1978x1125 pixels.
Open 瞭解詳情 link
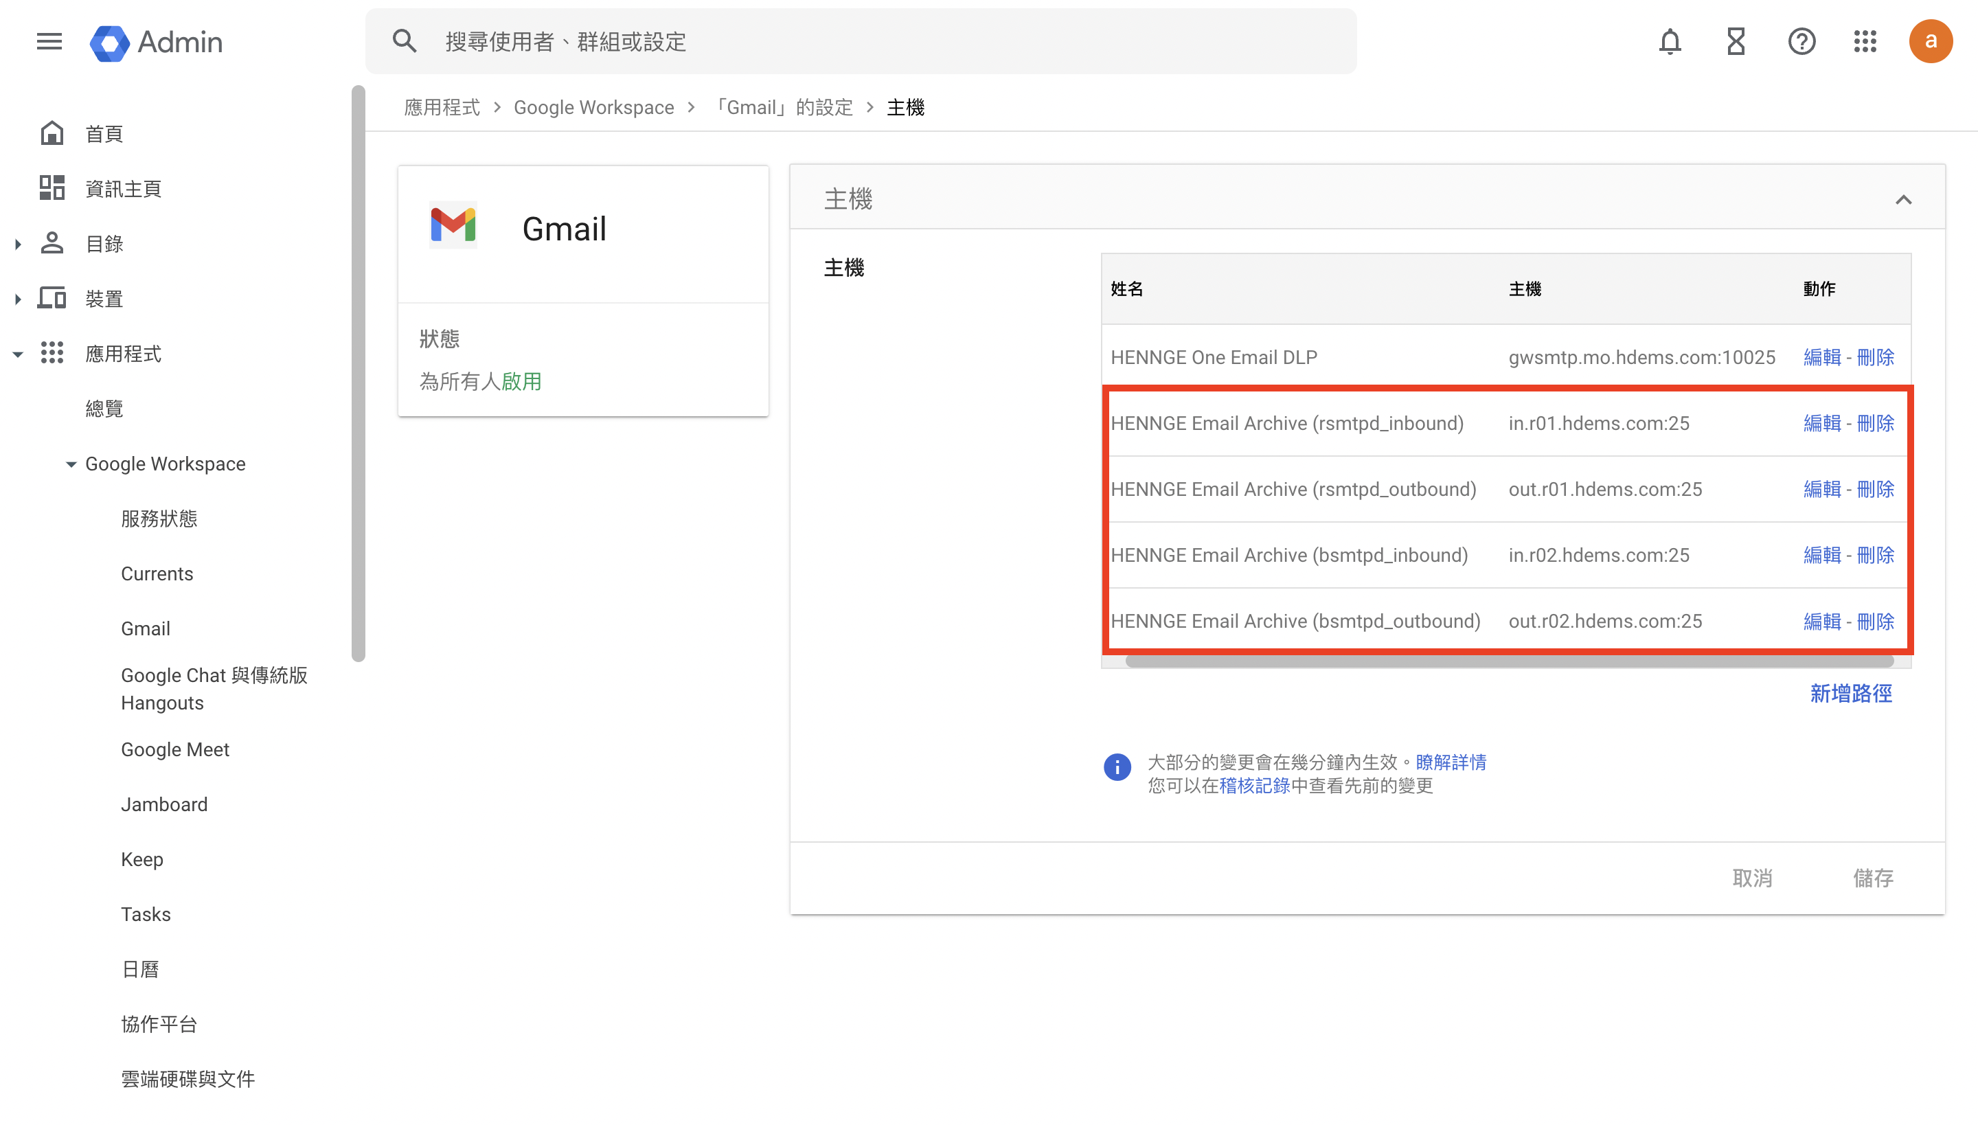[x=1451, y=762]
